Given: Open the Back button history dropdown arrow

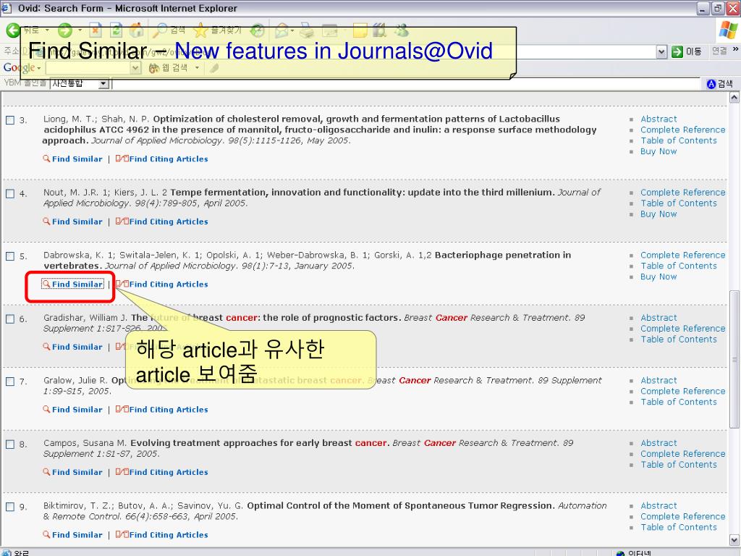Looking at the screenshot, I should [x=47, y=30].
